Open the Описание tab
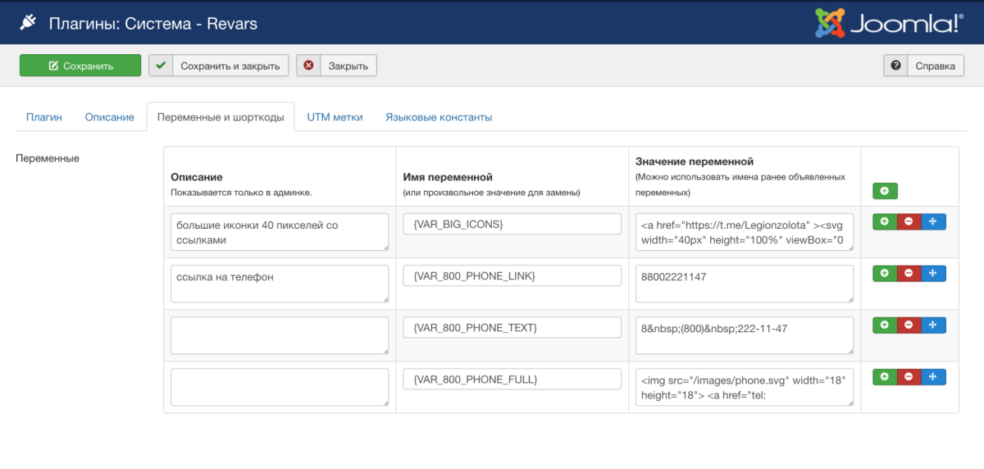 tap(109, 117)
